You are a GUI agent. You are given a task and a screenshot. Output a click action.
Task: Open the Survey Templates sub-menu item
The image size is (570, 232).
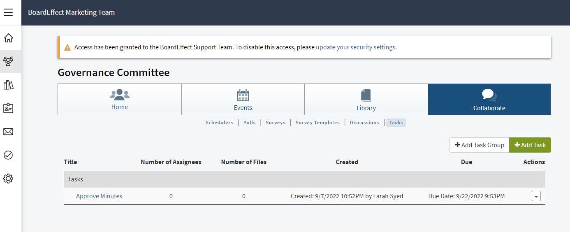317,123
